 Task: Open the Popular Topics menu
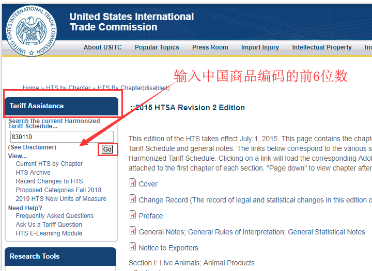[x=157, y=47]
